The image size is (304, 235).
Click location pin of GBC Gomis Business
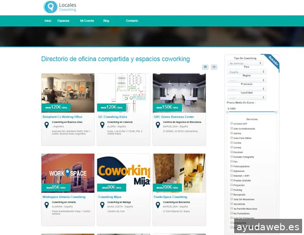tap(158, 125)
